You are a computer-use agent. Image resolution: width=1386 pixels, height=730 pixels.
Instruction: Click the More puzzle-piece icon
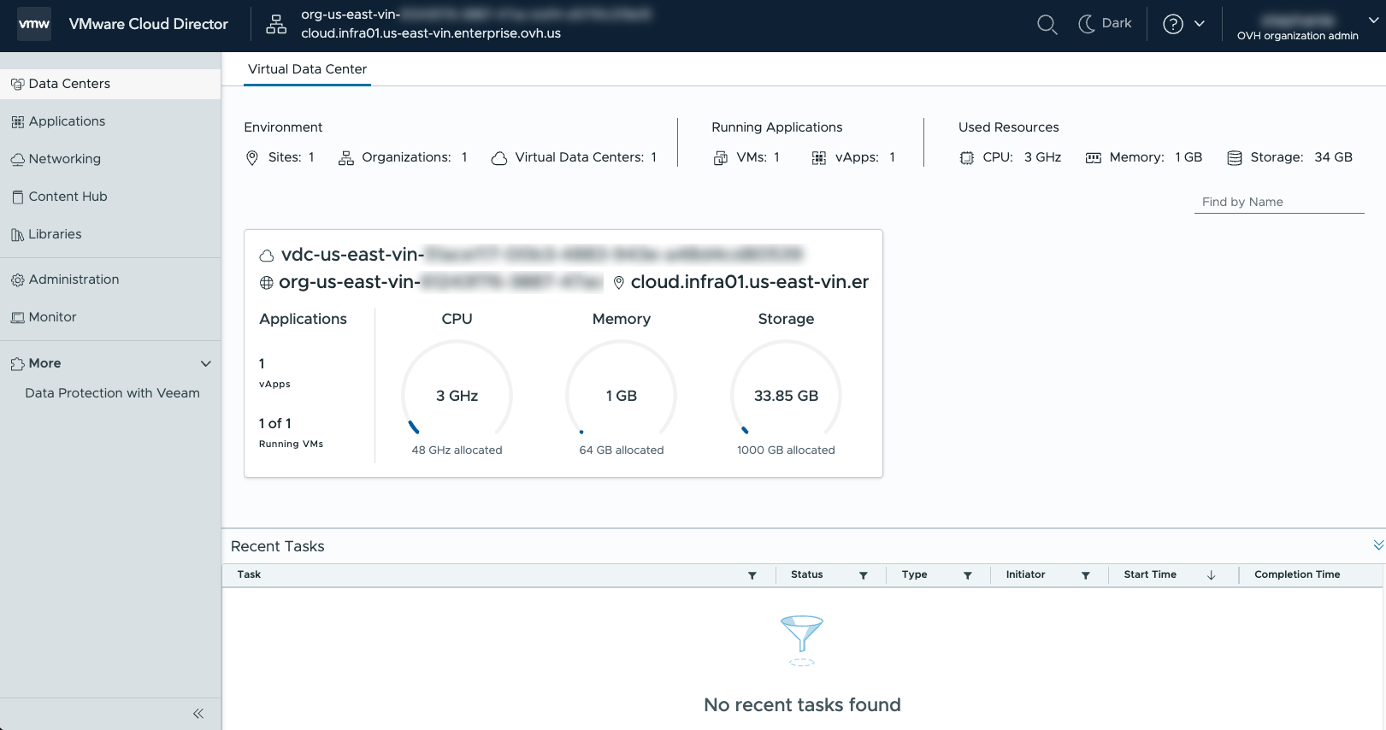(17, 364)
